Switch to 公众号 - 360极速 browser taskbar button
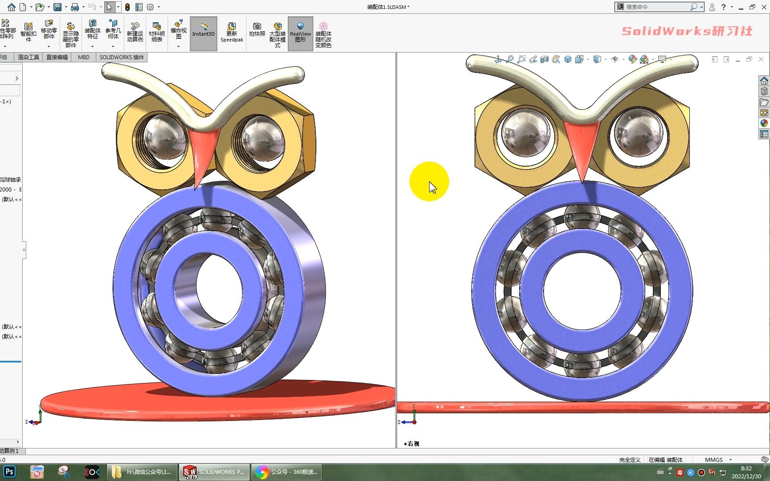The width and height of the screenshot is (770, 481). (287, 472)
